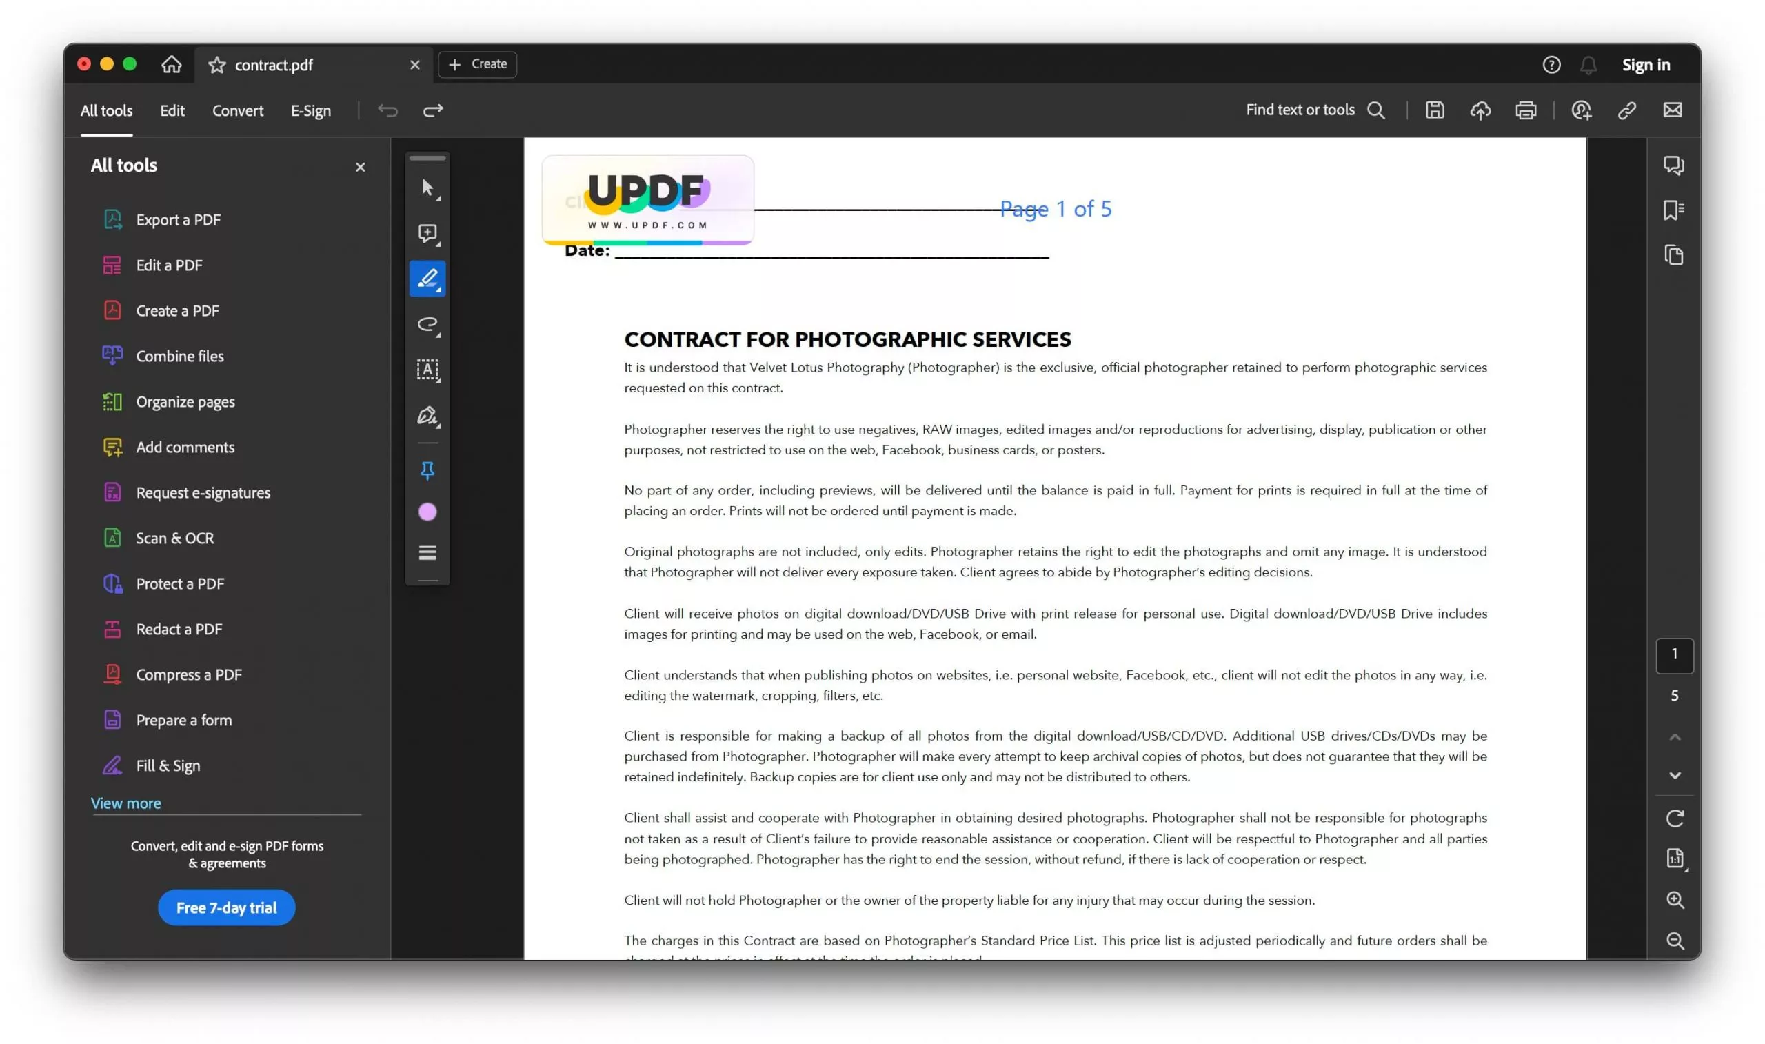Open the 1:1 zoom presets dropdown
1765x1044 pixels.
coord(1675,859)
